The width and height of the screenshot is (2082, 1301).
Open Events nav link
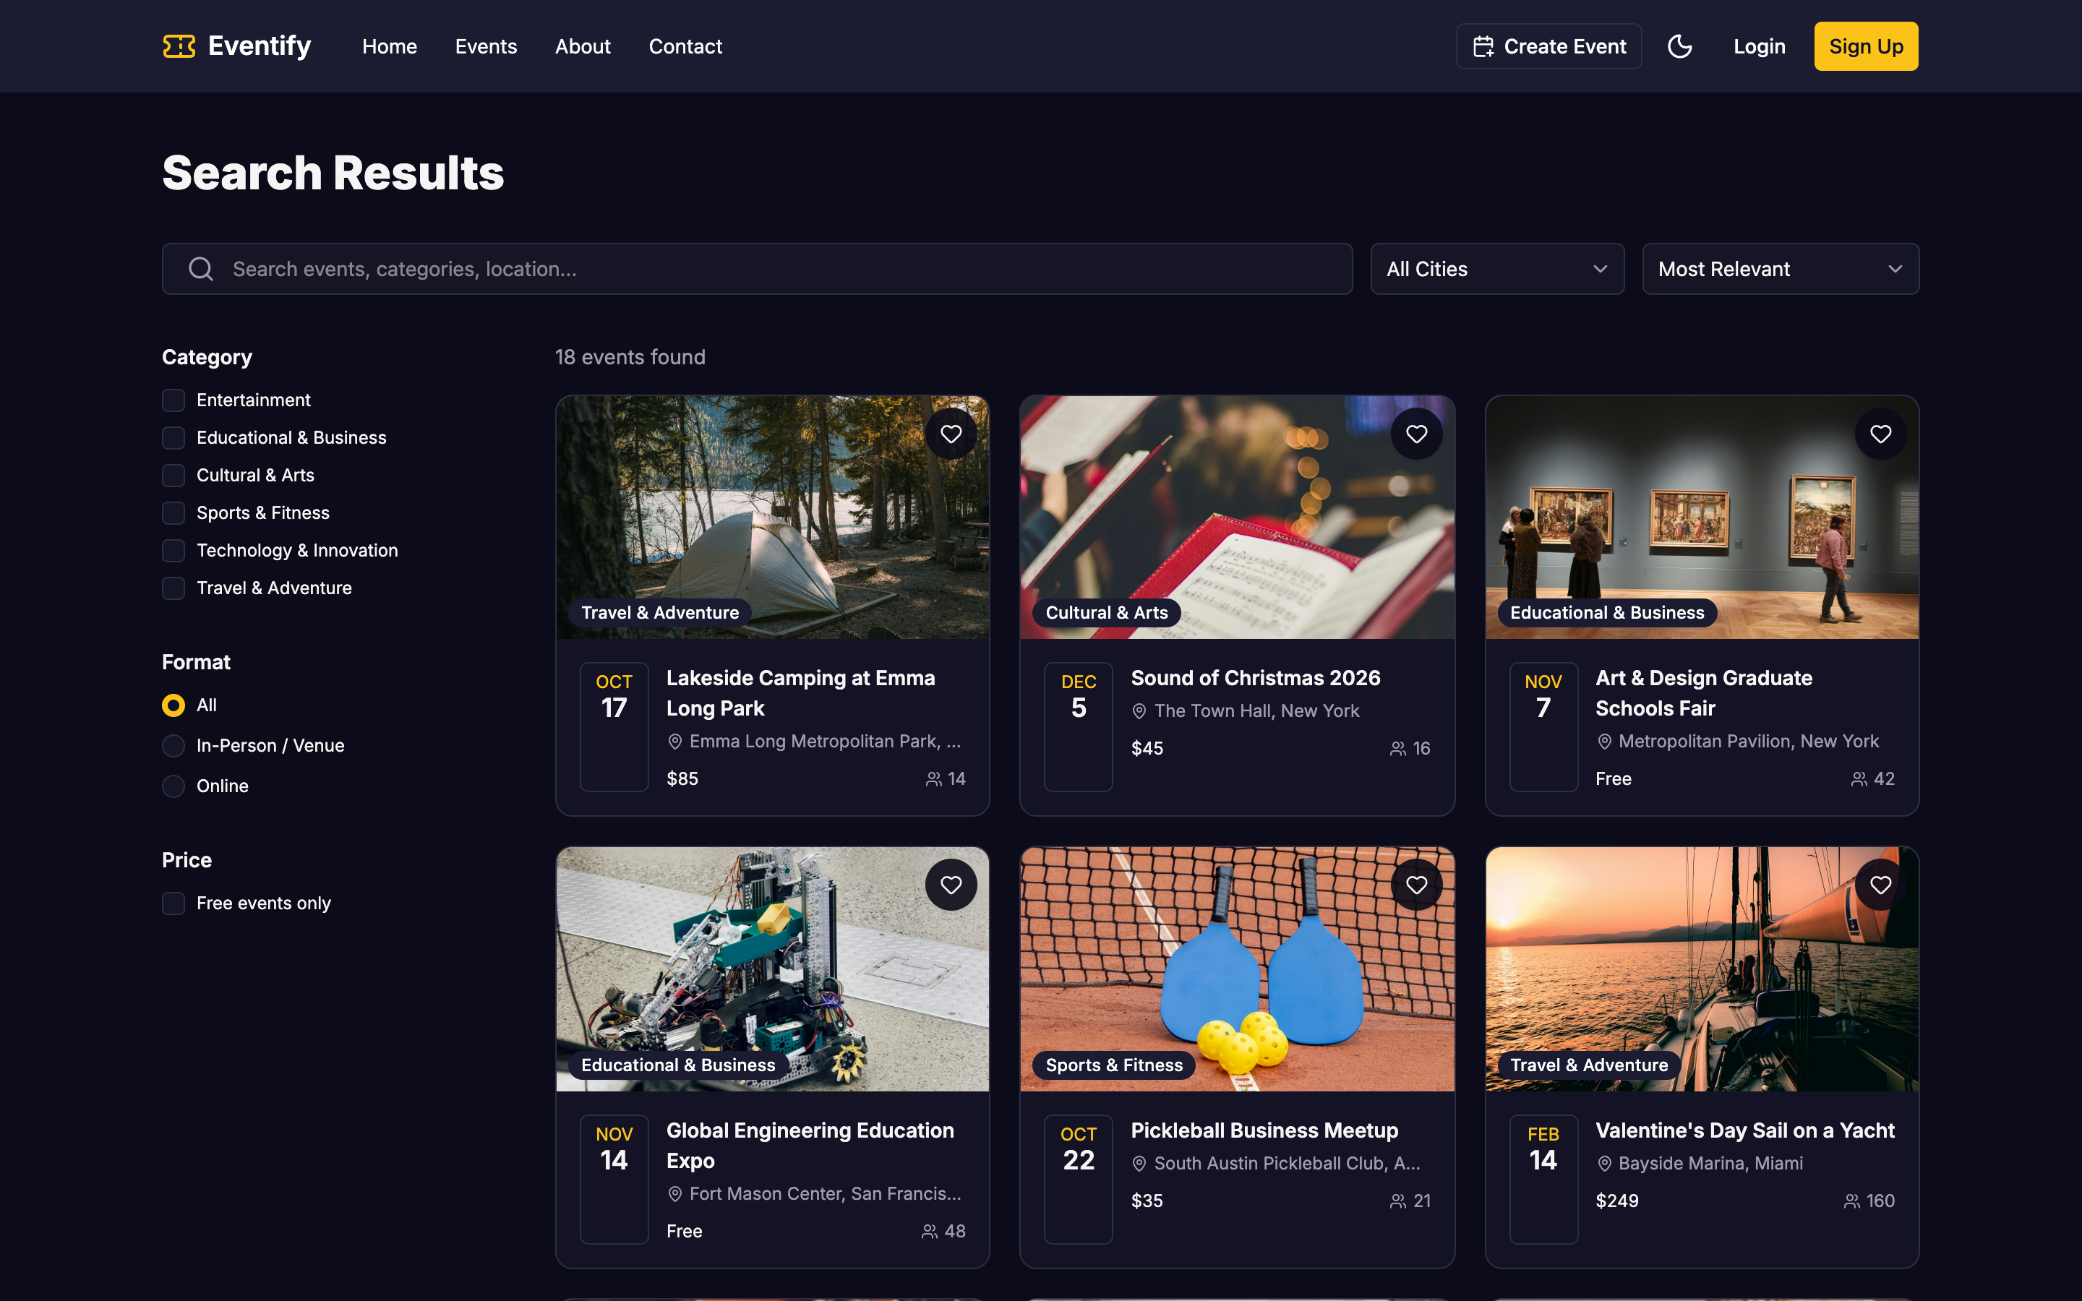click(x=486, y=46)
